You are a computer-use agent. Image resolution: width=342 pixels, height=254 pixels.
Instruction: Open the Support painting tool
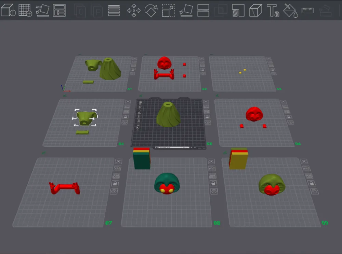coord(238,10)
